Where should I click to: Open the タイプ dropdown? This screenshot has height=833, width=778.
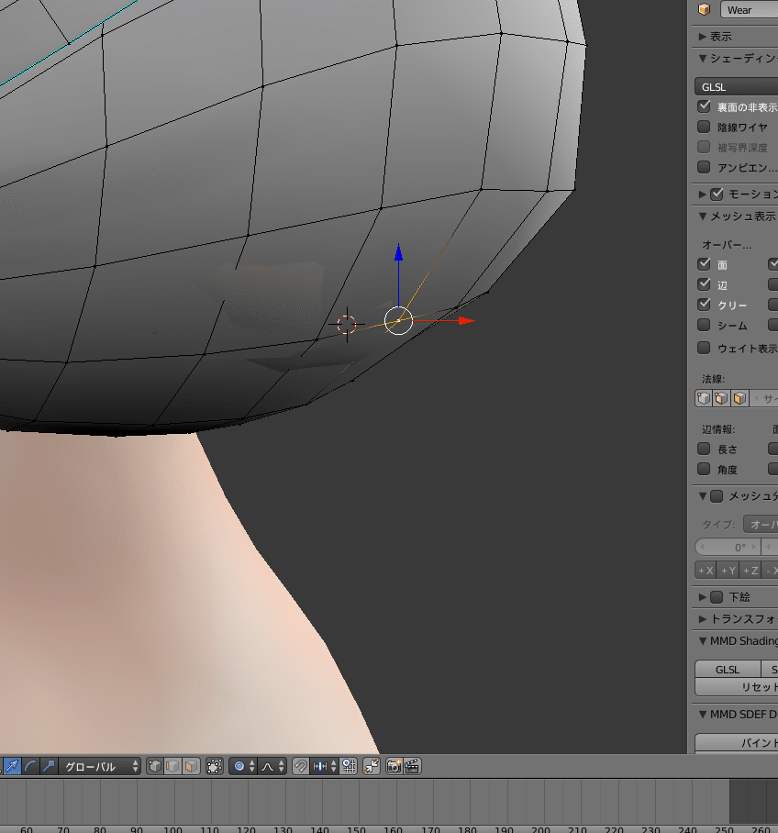(761, 525)
